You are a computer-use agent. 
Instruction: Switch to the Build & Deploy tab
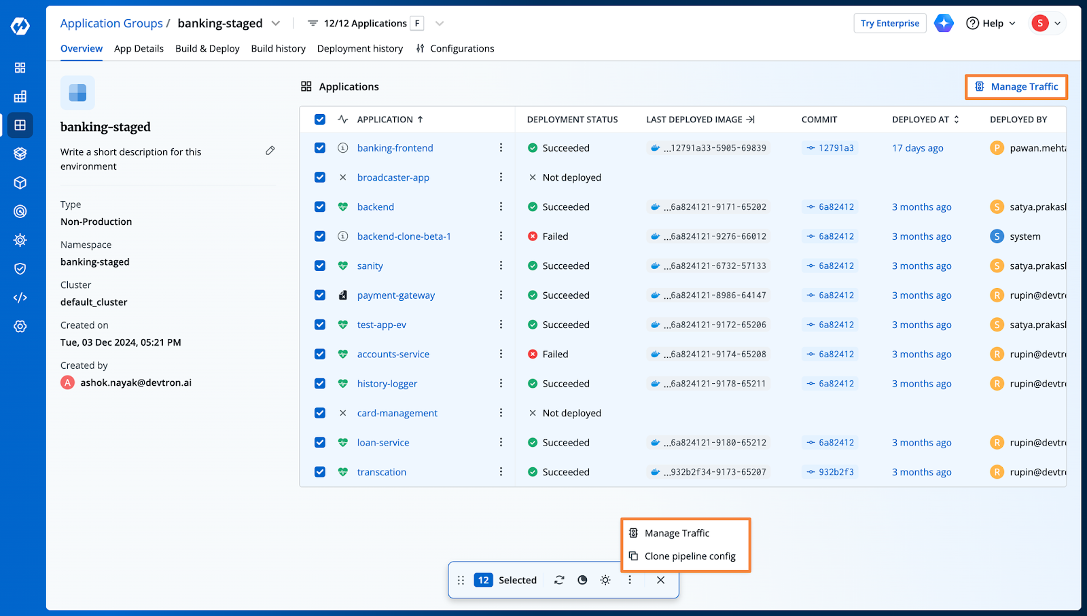pos(207,48)
